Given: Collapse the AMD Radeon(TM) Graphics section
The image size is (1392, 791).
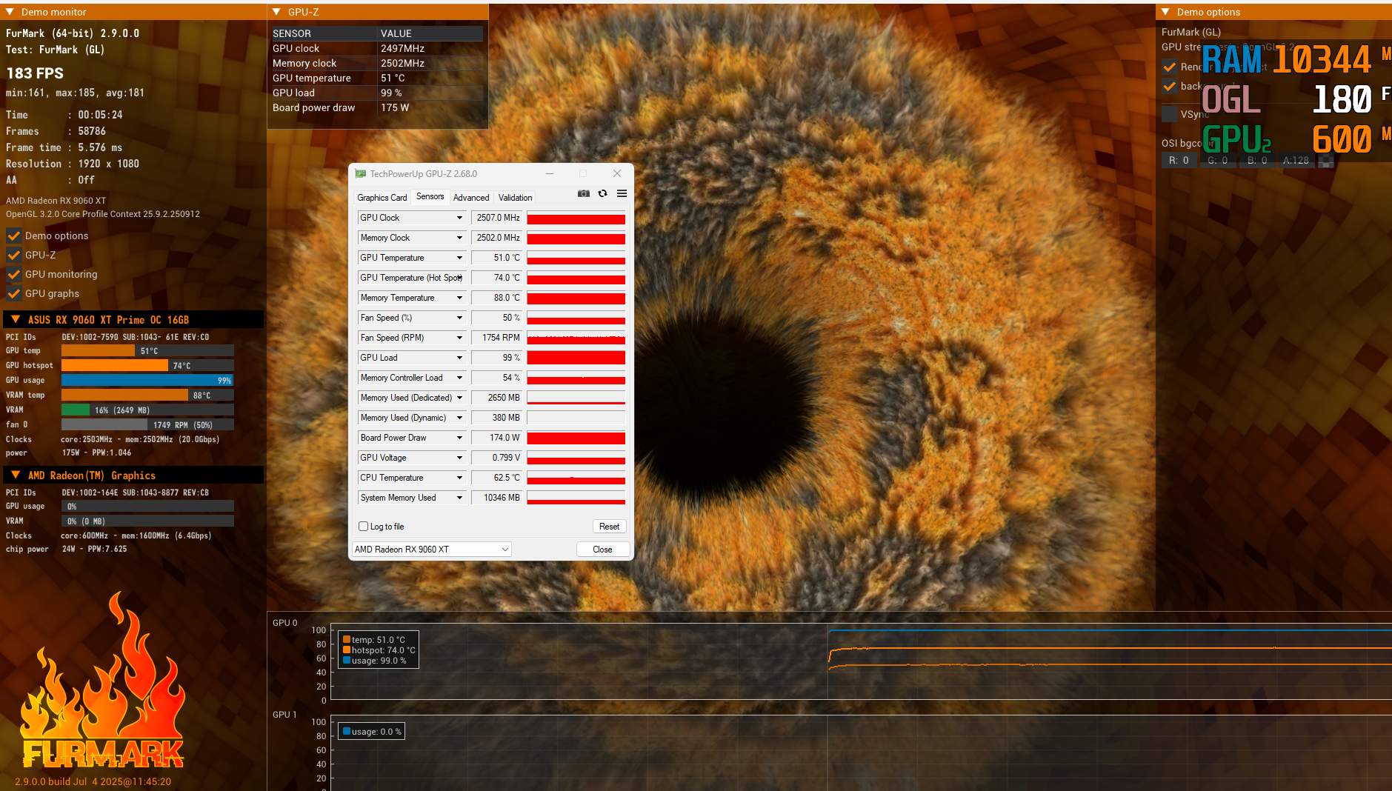Looking at the screenshot, I should click(15, 475).
